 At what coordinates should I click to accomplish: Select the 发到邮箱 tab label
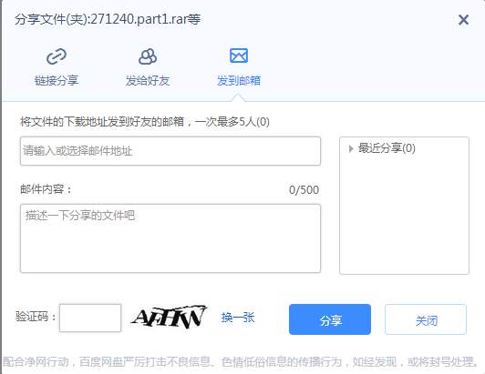239,81
